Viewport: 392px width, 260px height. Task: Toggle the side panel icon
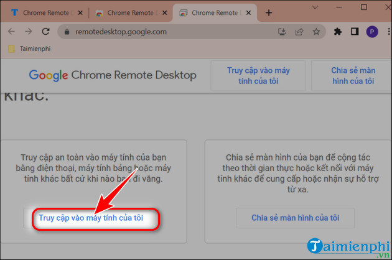point(355,32)
